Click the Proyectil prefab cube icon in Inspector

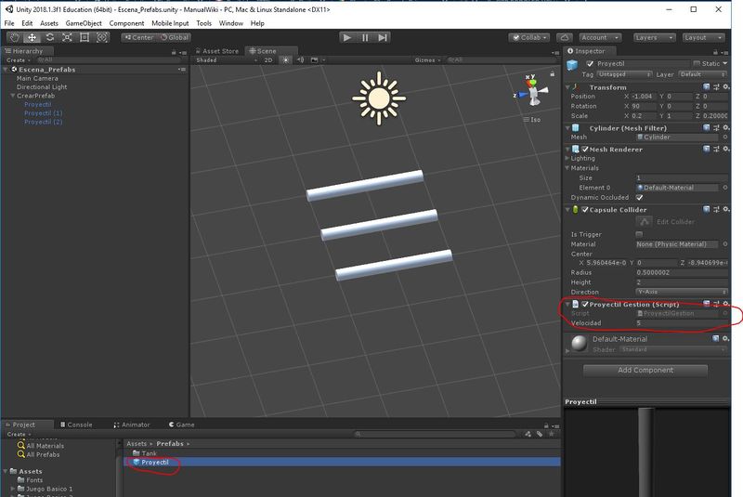coord(572,65)
